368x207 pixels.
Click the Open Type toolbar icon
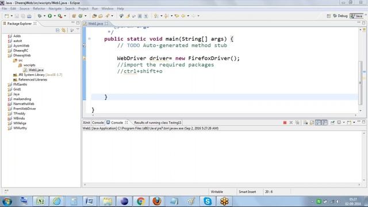(x=94, y=16)
